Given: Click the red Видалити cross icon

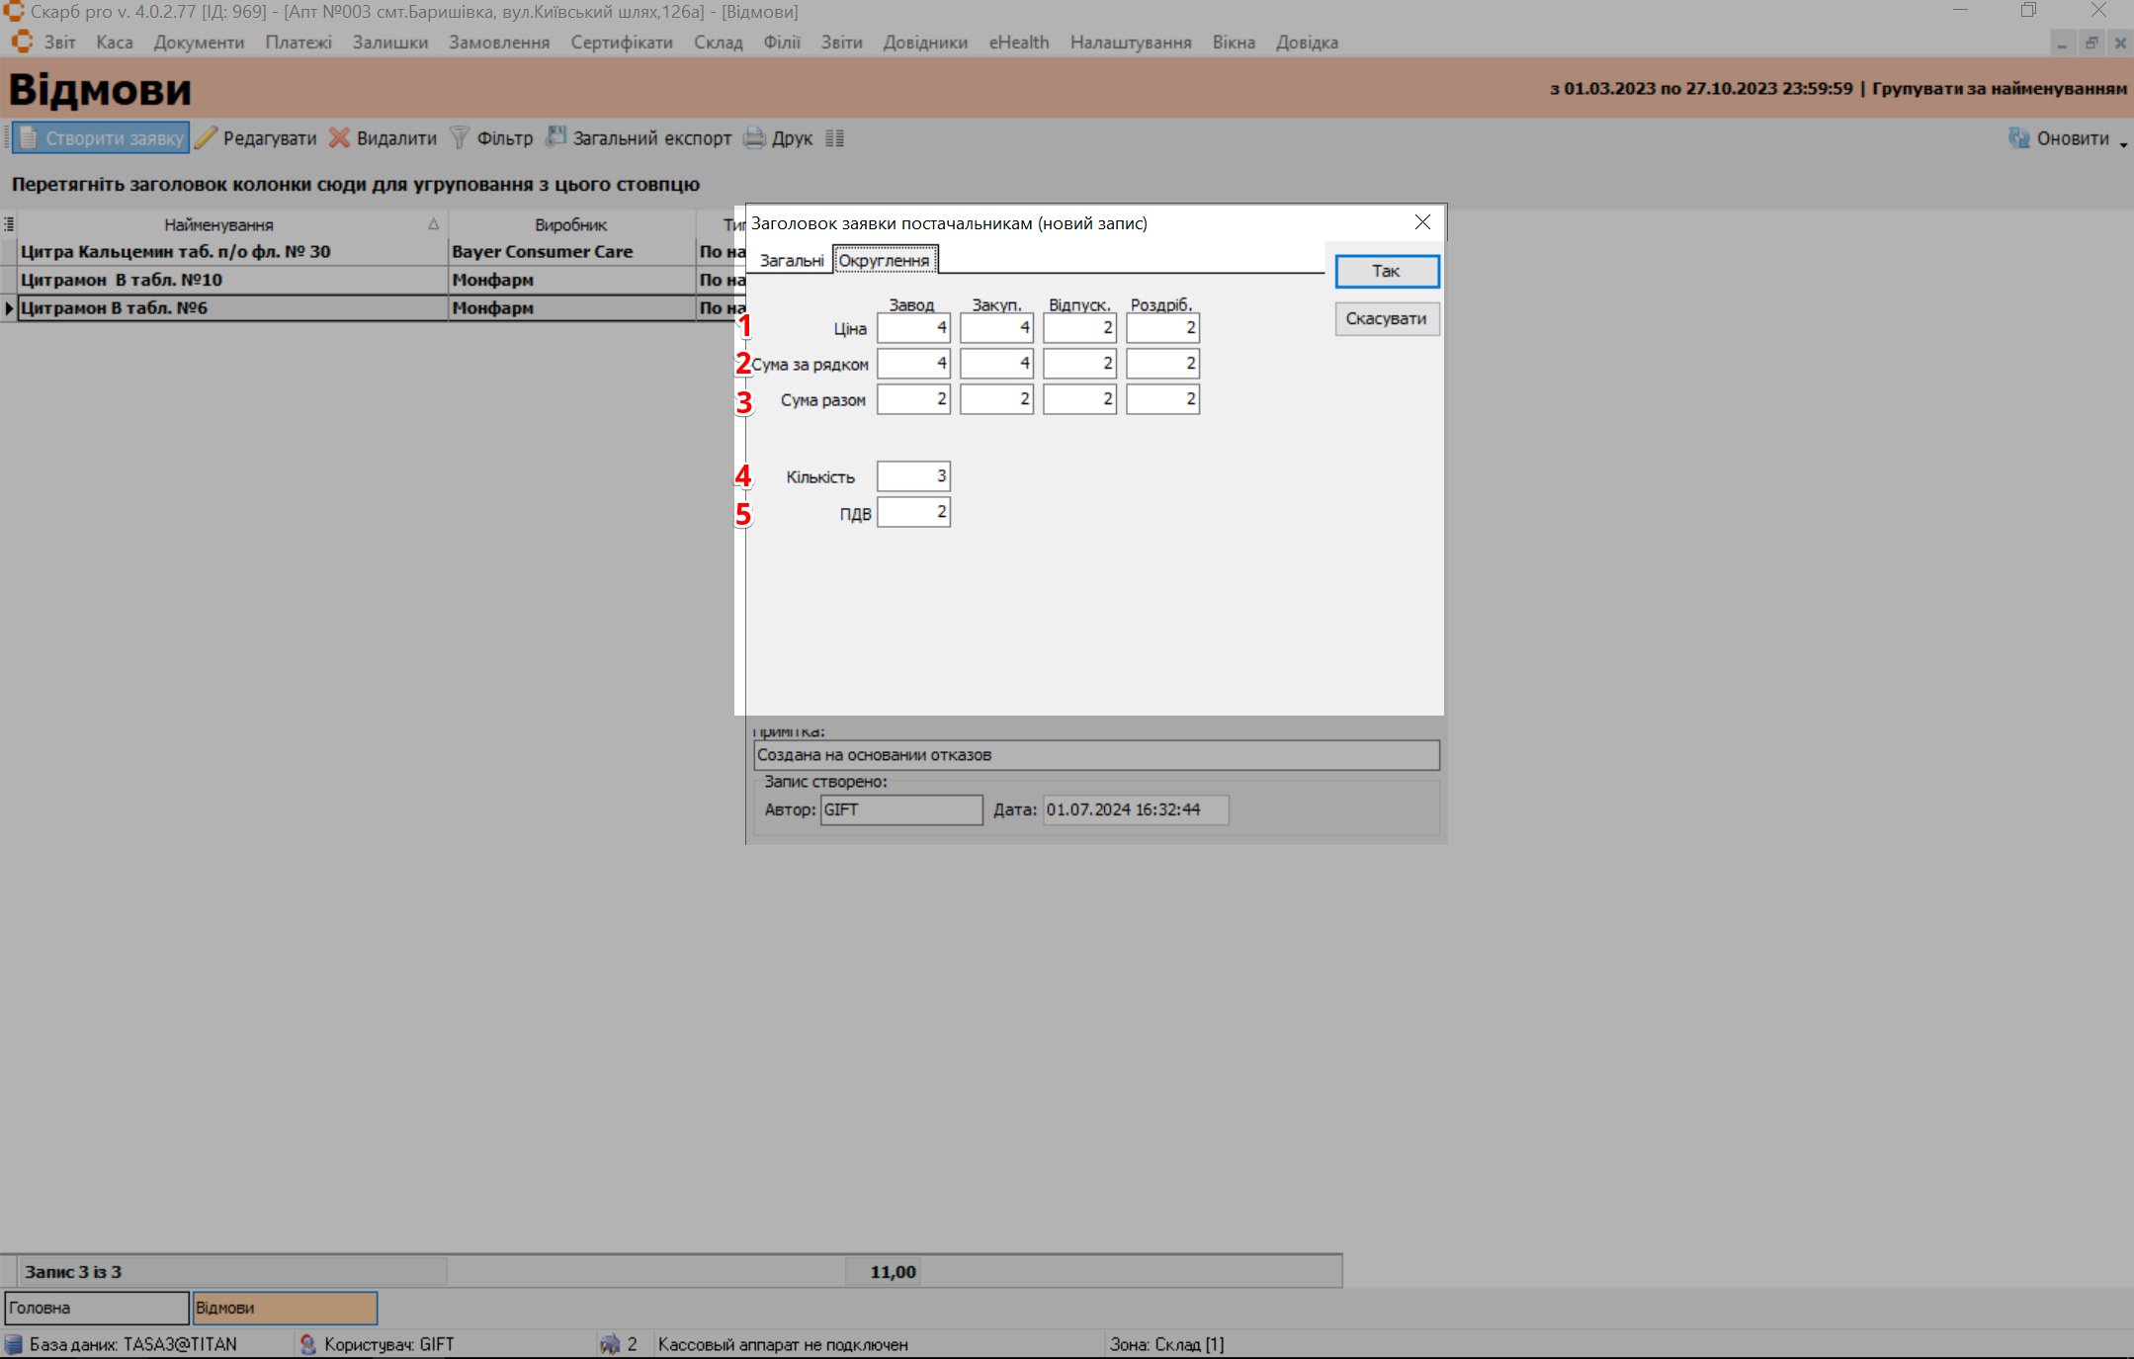Looking at the screenshot, I should [339, 138].
